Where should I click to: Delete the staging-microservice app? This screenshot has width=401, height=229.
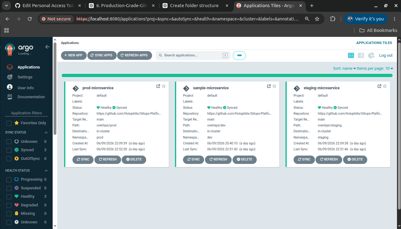pos(355,160)
